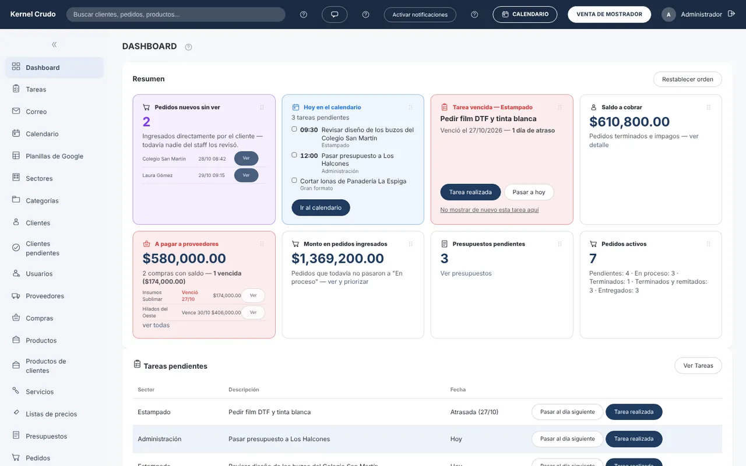The image size is (746, 466).
Task: Check the 09:30 Revisar diseño task checkbox
Action: click(x=294, y=129)
